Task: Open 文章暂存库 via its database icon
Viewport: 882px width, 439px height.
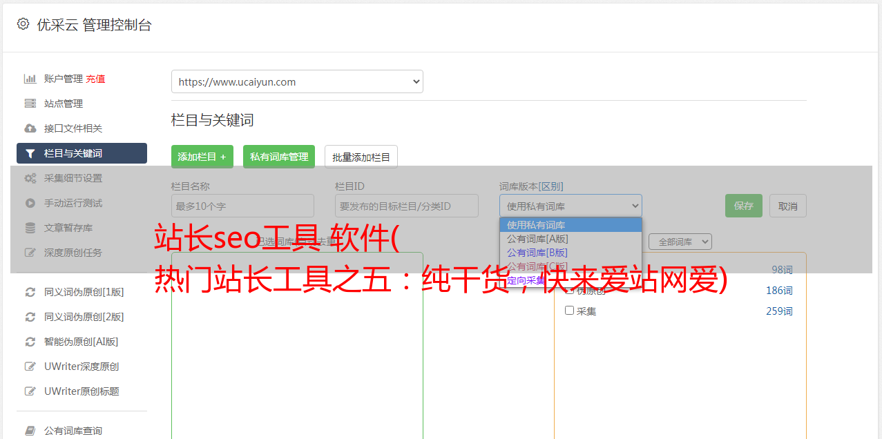Action: [30, 228]
